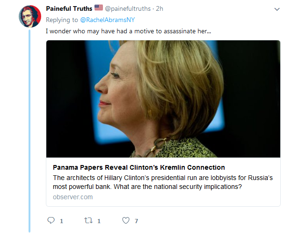Click the 2h tweet timestamp

point(160,8)
